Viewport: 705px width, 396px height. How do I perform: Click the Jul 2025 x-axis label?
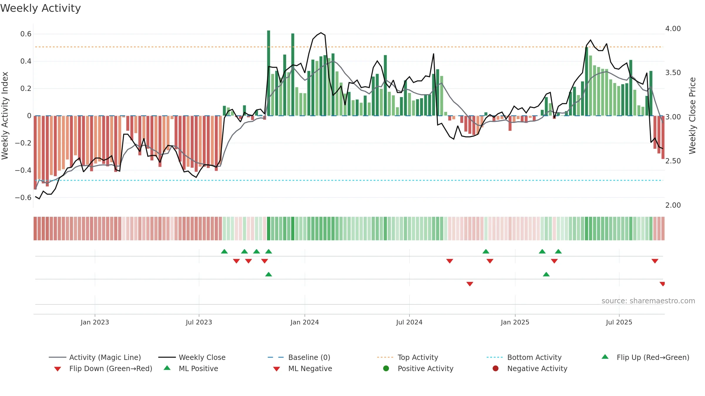pyautogui.click(x=619, y=322)
